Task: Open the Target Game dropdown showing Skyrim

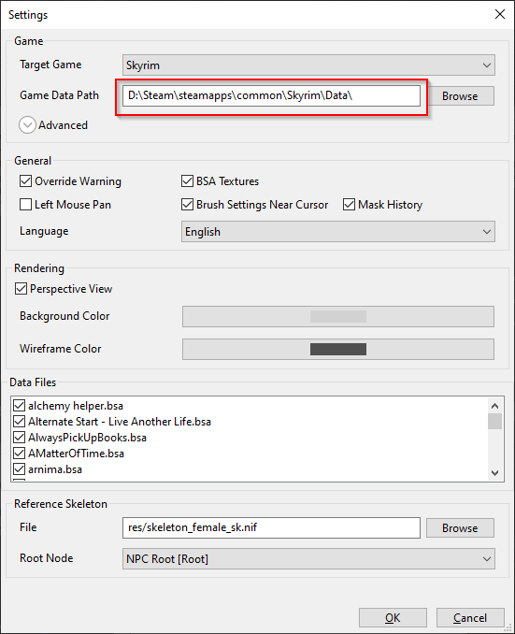Action: (308, 65)
